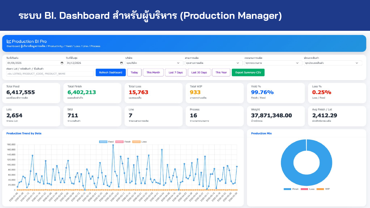Click Total Feed value 6,417,555

tap(21, 92)
